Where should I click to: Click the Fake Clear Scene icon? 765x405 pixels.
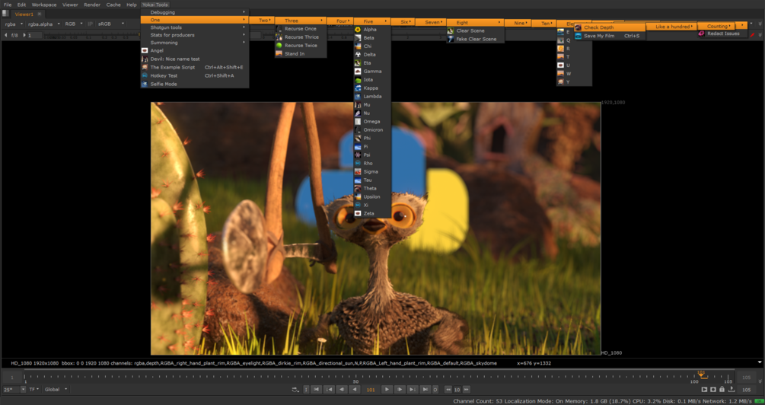pos(451,39)
